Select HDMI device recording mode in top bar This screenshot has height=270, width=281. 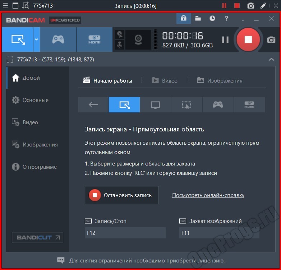tap(95, 39)
